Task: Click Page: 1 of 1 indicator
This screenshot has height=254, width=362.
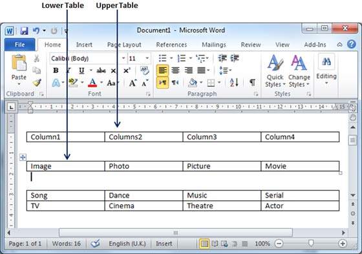Action: click(x=25, y=244)
